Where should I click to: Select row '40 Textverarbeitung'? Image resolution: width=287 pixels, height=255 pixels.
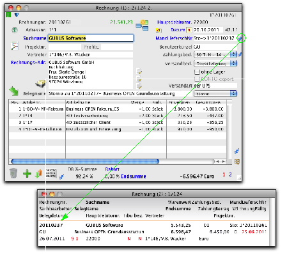click(118, 116)
